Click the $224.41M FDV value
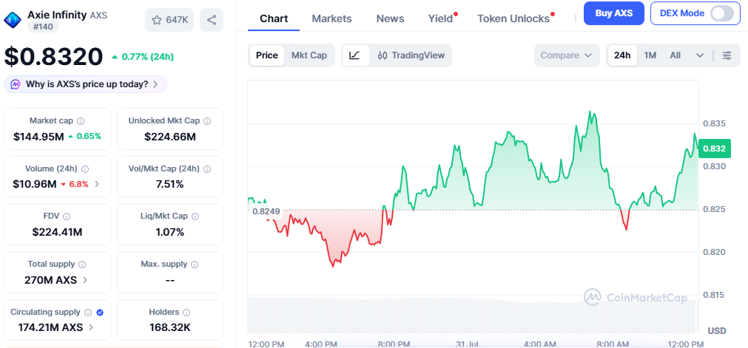This screenshot has height=348, width=748. (x=57, y=232)
